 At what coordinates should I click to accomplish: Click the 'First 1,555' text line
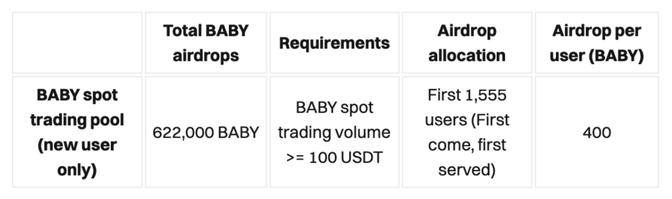(467, 95)
